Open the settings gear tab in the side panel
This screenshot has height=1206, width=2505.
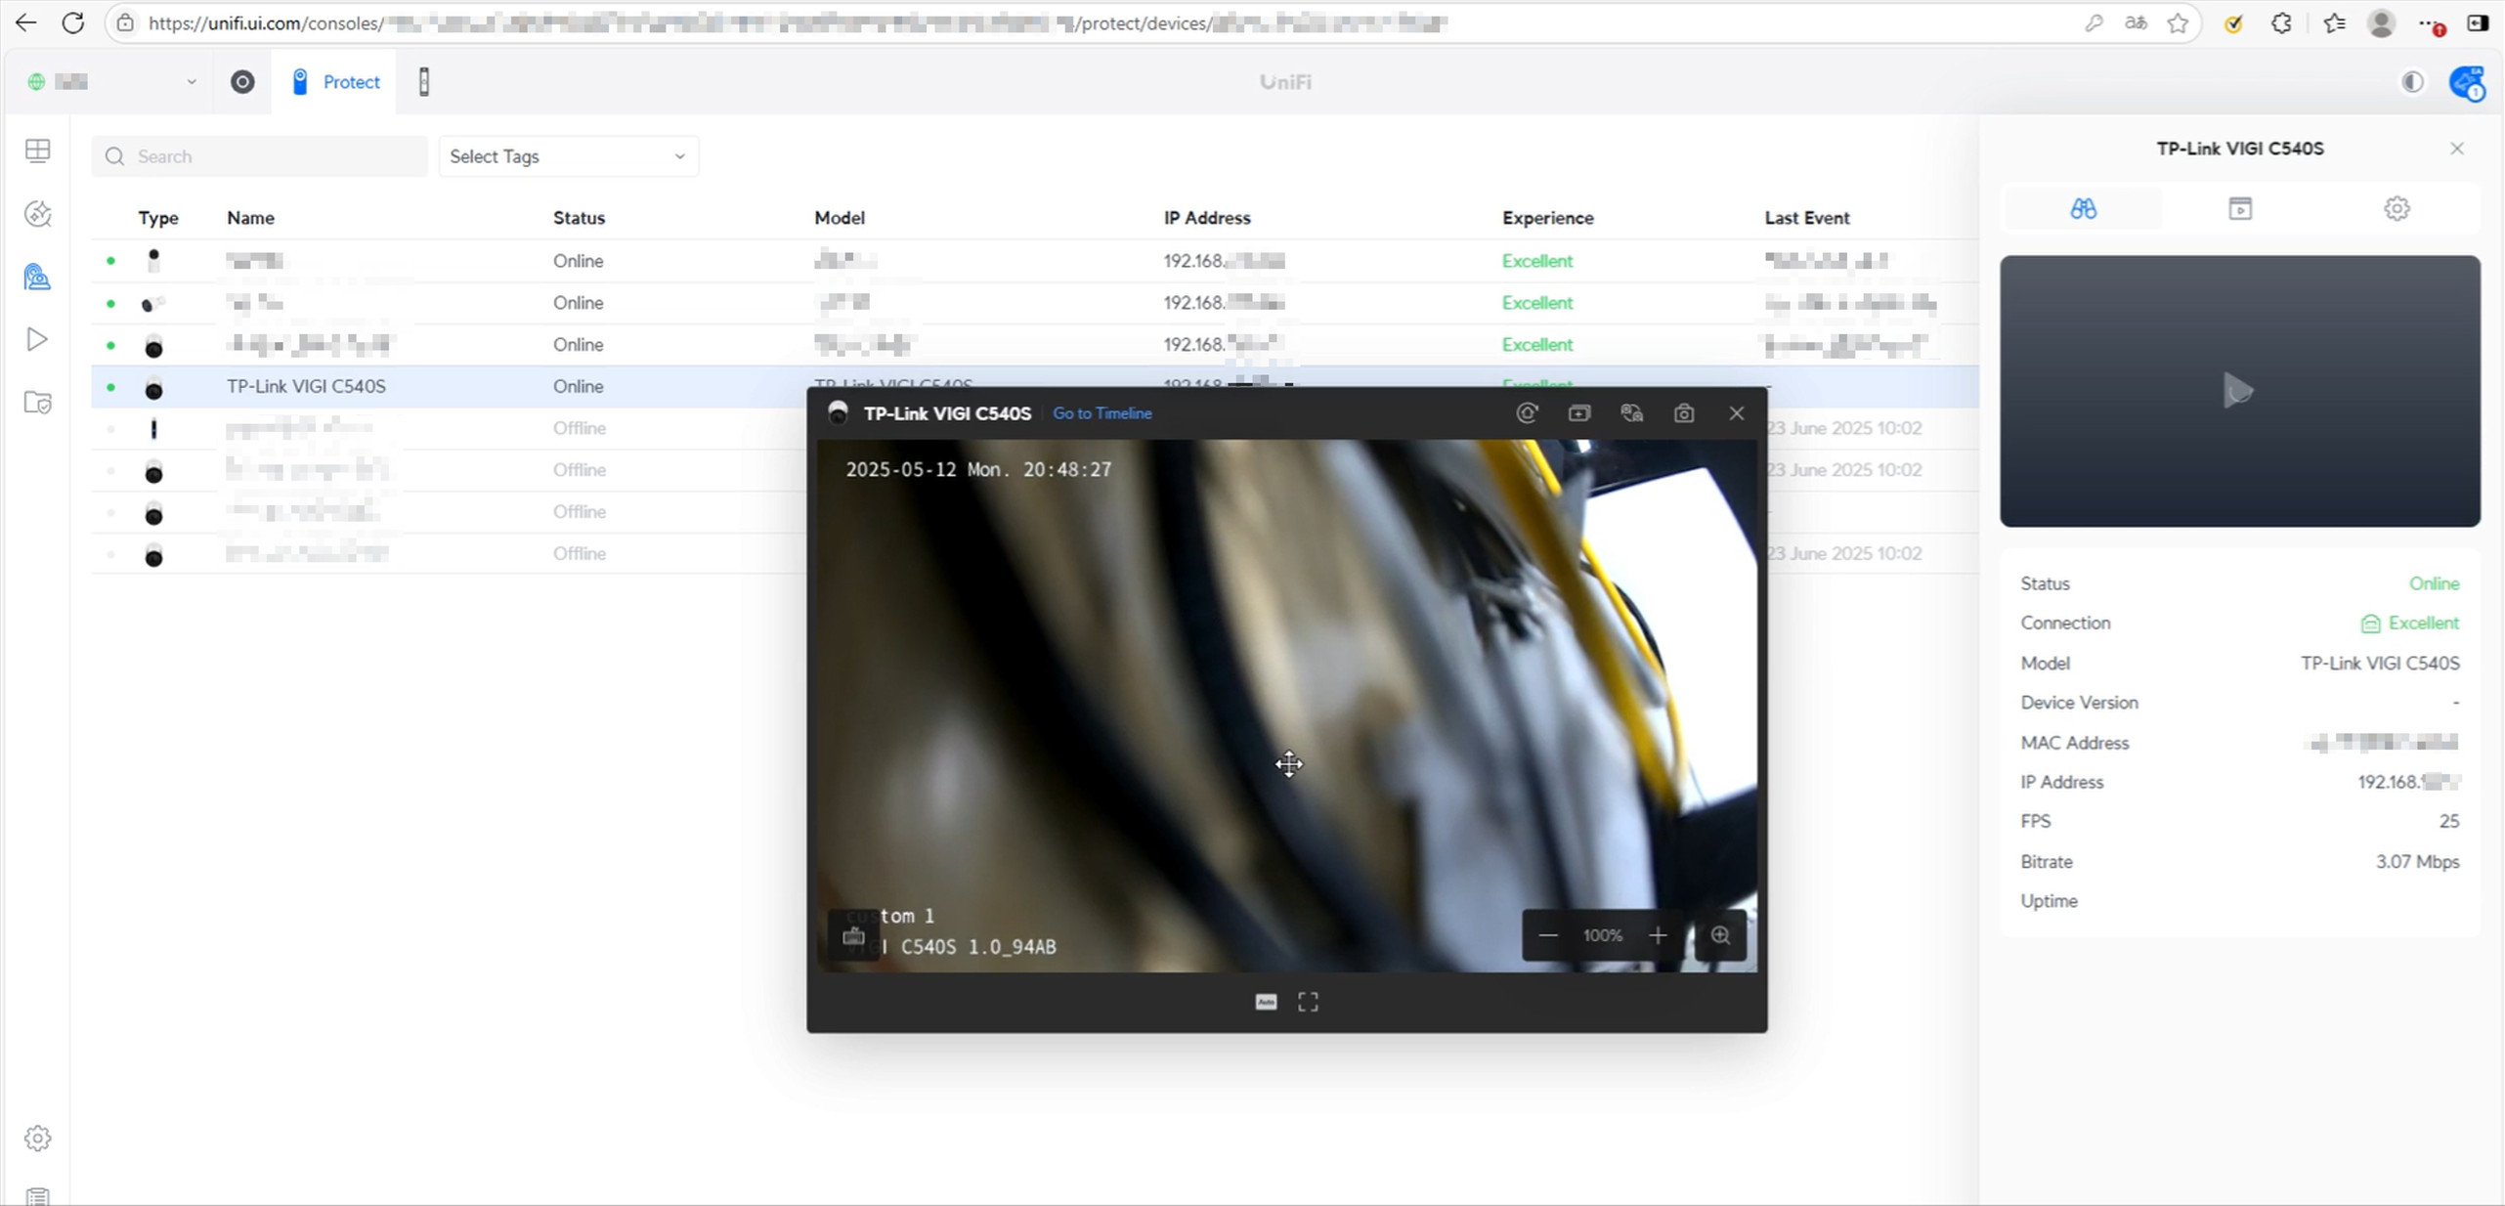[x=2397, y=208]
